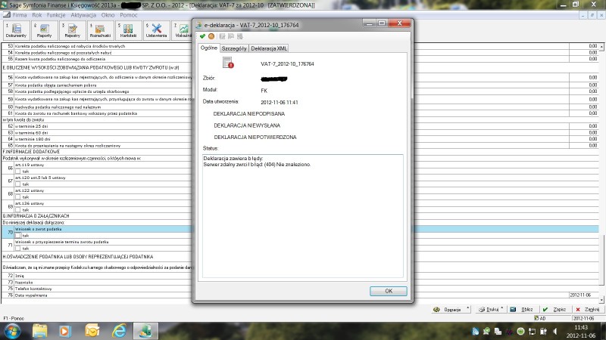This screenshot has height=340, width=606.
Task: Open Outlook mail icon on taskbar
Action: point(92,331)
